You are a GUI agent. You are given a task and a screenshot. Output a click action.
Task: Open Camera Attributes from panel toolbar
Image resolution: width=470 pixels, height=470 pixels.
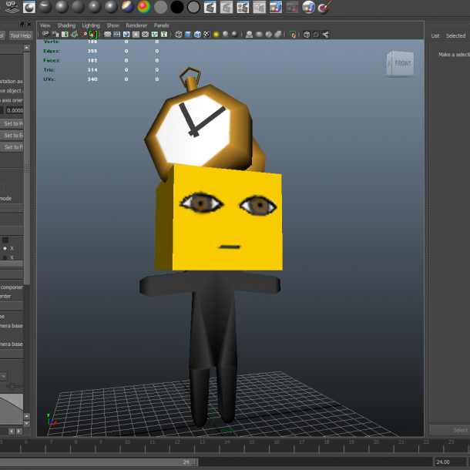pos(55,35)
